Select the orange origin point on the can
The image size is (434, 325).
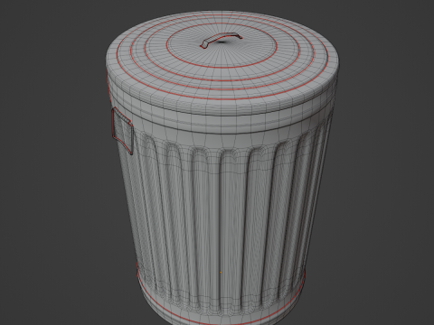221,273
